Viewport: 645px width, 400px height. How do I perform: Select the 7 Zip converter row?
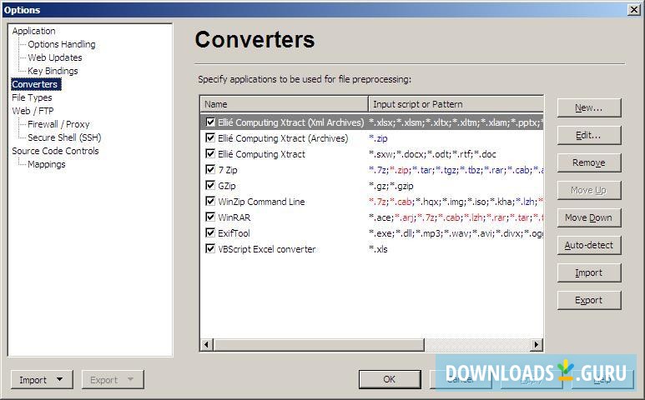(372, 170)
